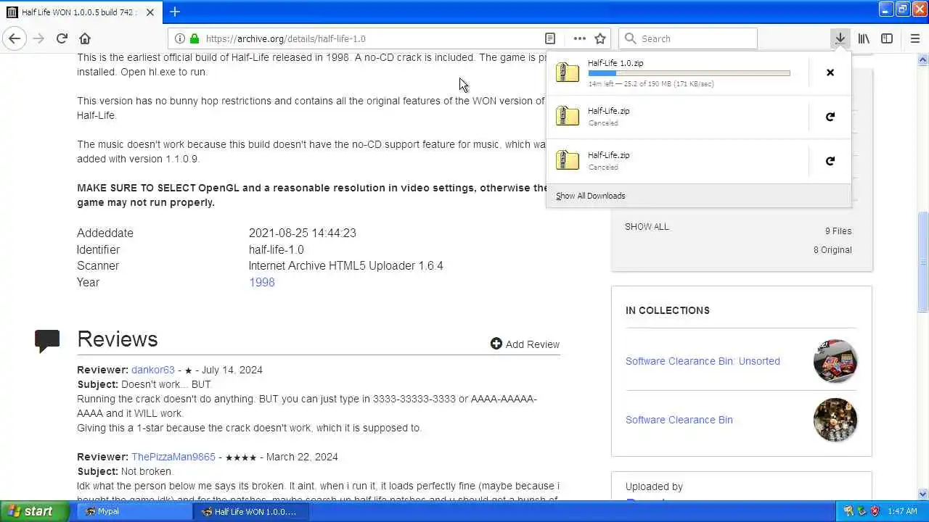
Task: Click the vertical page scrollbar
Action: pos(923,261)
